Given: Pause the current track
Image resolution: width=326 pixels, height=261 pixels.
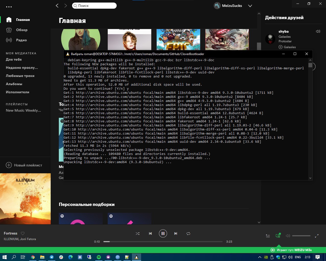Looking at the screenshot, I should [163, 233].
